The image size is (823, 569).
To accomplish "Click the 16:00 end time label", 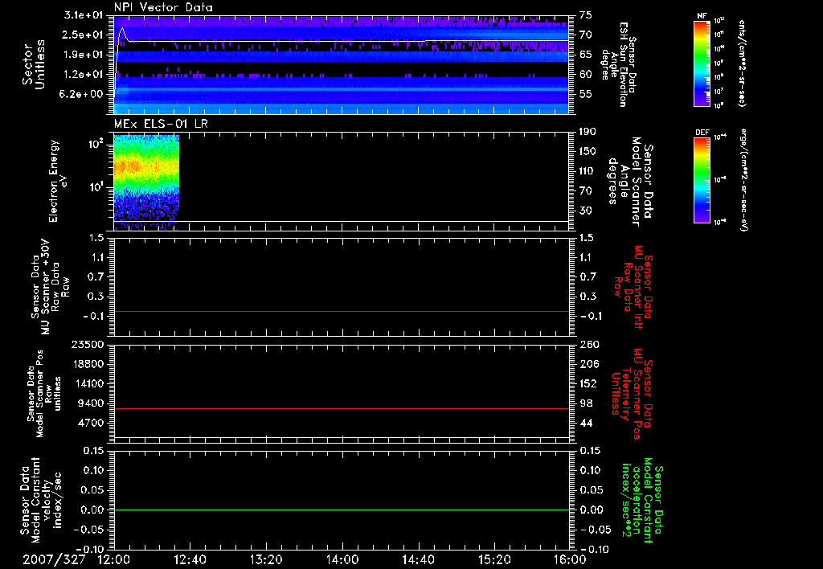I will tap(570, 559).
